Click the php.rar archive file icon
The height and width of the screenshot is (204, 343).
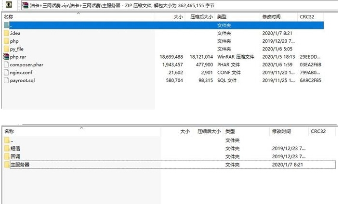pos(6,57)
